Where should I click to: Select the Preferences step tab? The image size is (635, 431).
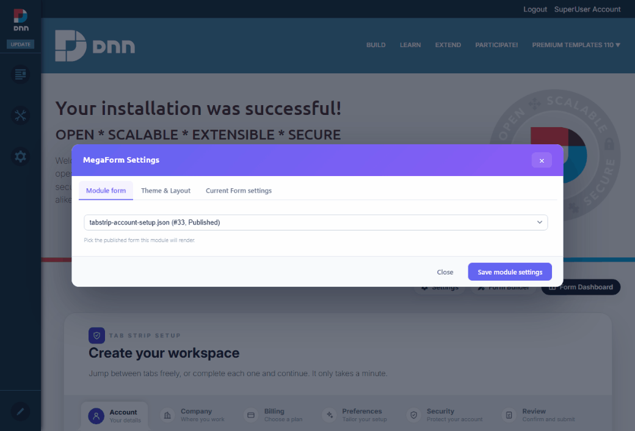click(355, 415)
